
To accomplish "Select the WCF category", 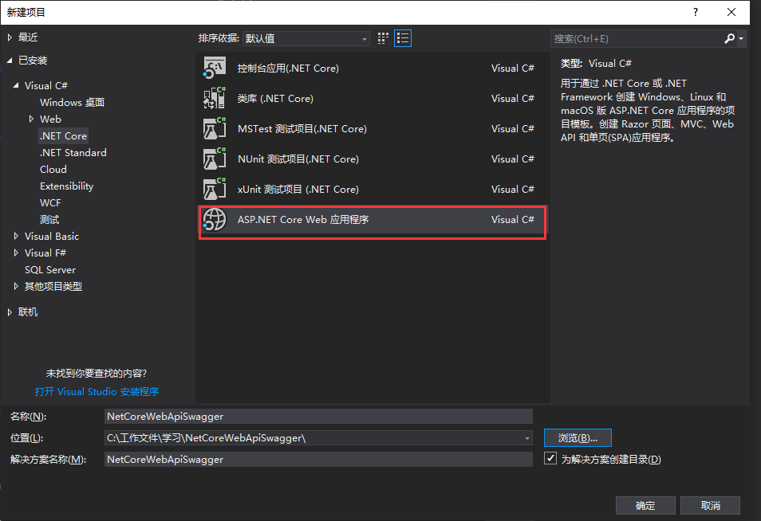I will pos(50,202).
